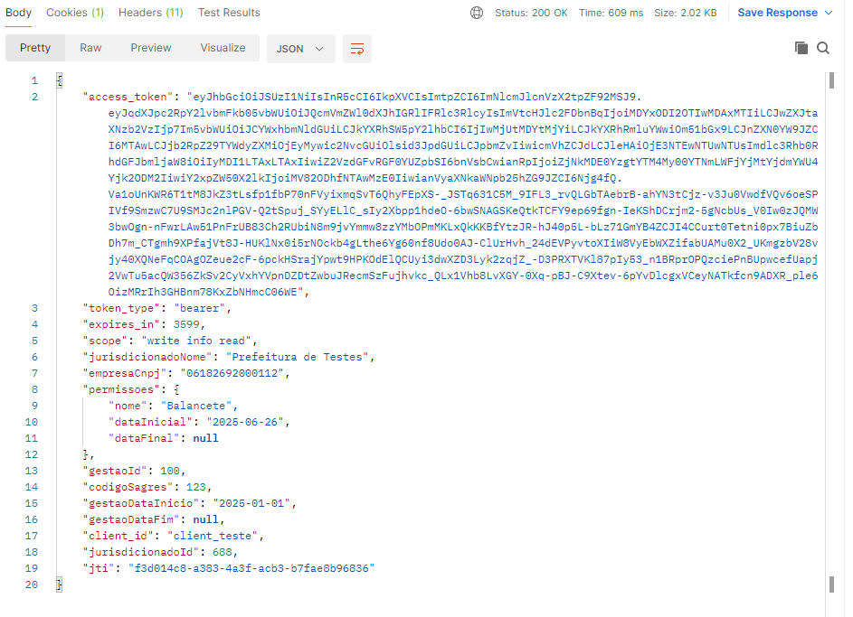
Task: Click the "bearer" value
Action: [200, 308]
